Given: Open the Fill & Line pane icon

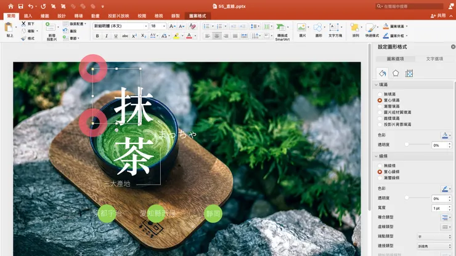Looking at the screenshot, I should click(383, 73).
